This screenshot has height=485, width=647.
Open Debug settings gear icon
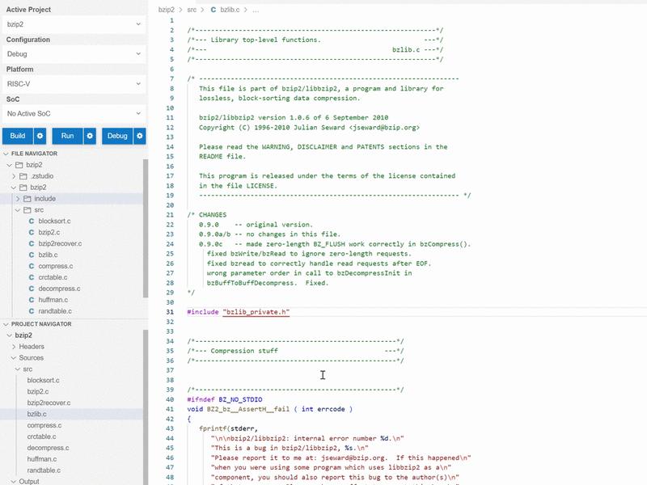pyautogui.click(x=139, y=136)
